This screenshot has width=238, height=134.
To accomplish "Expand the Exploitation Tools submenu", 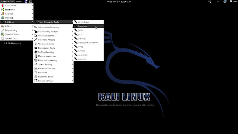I will [x=54, y=48].
